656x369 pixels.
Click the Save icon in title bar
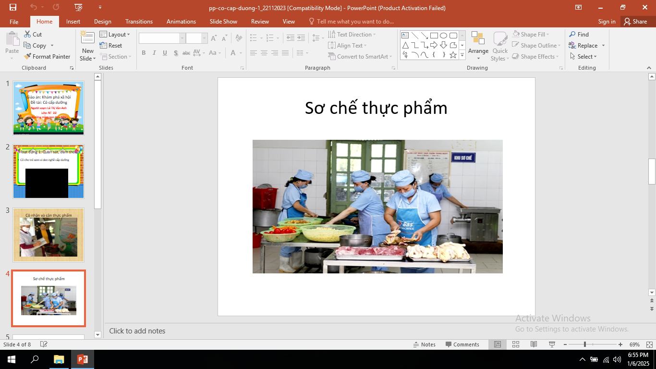pyautogui.click(x=13, y=7)
